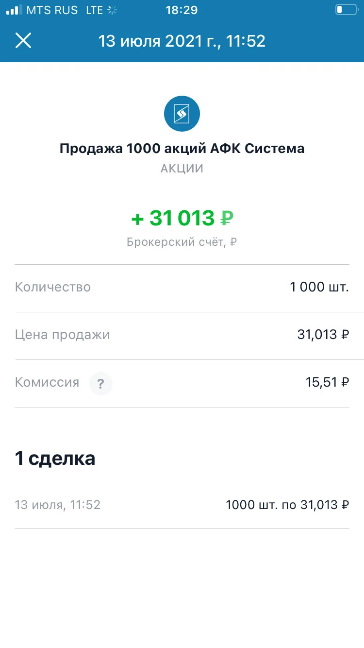Tap the 1 сделка section heading
Image resolution: width=364 pixels, height=648 pixels.
point(55,458)
